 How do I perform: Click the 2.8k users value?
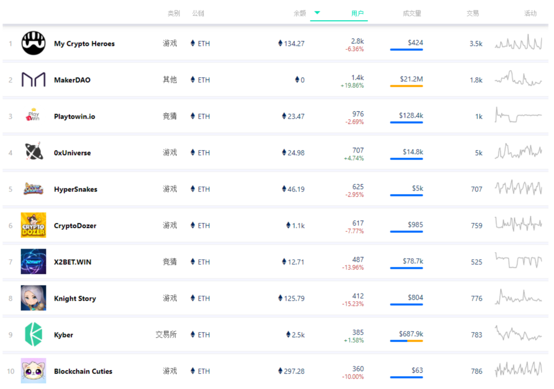tap(357, 41)
